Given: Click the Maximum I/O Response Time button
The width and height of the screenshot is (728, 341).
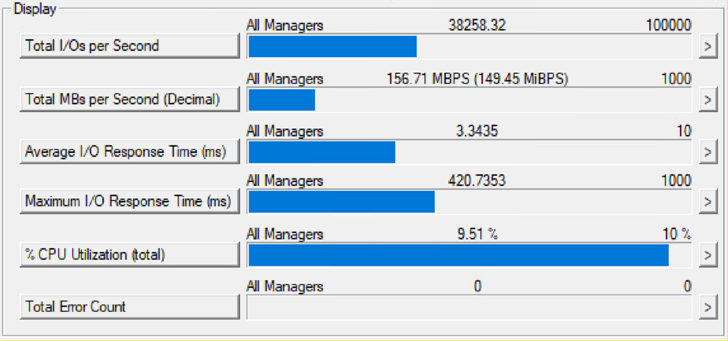Looking at the screenshot, I should tap(130, 202).
